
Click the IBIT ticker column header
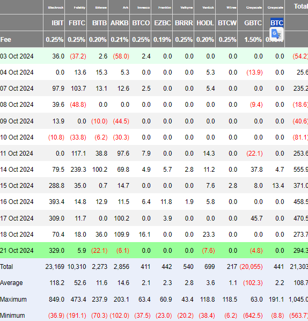(57, 23)
